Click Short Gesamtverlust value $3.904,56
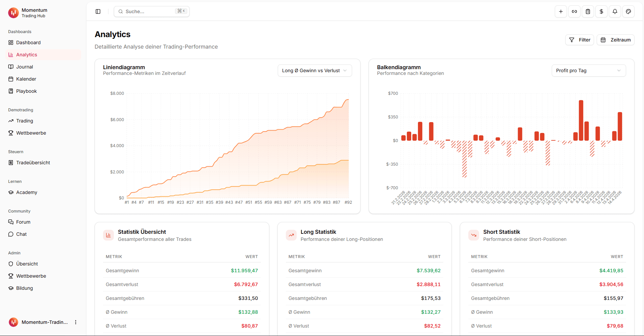The image size is (644, 336). 611,284
